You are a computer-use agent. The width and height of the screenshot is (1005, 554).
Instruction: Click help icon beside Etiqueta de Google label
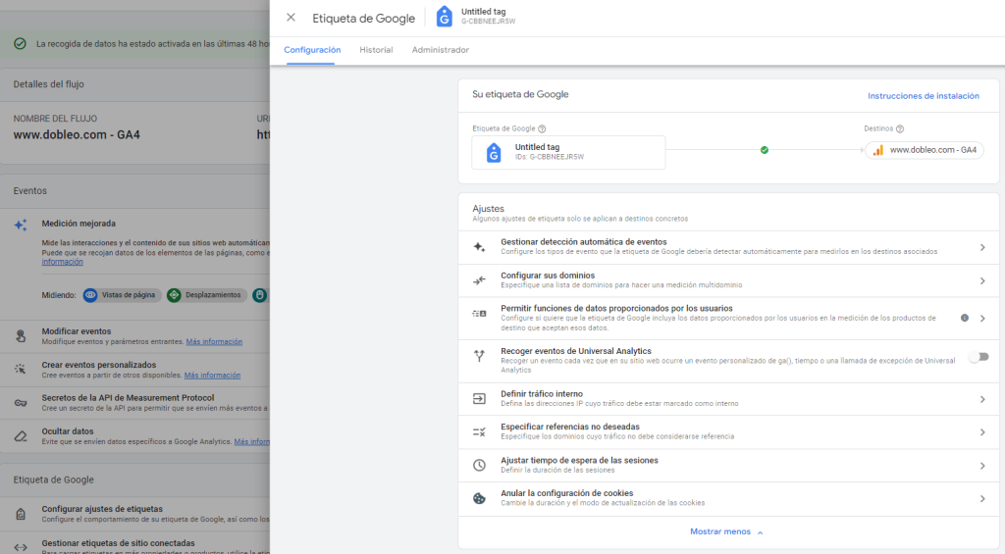[x=542, y=128]
